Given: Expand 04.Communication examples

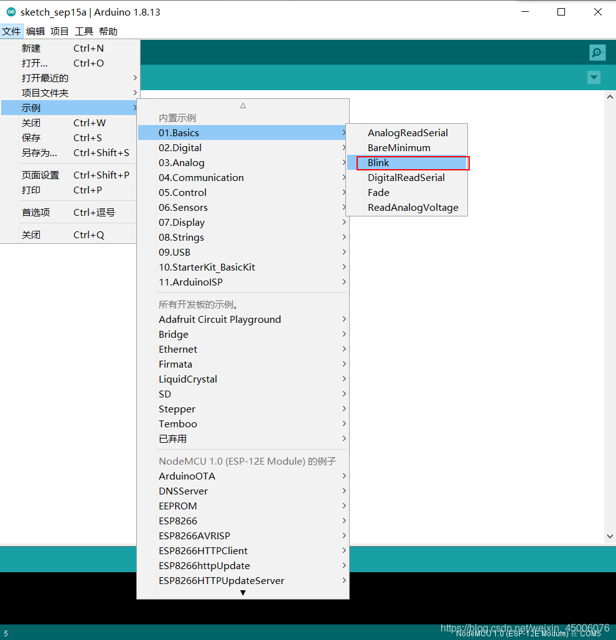Looking at the screenshot, I should (243, 177).
